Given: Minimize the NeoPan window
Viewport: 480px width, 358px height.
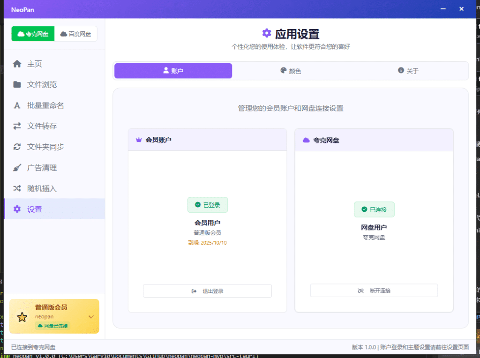Looking at the screenshot, I should (443, 9).
